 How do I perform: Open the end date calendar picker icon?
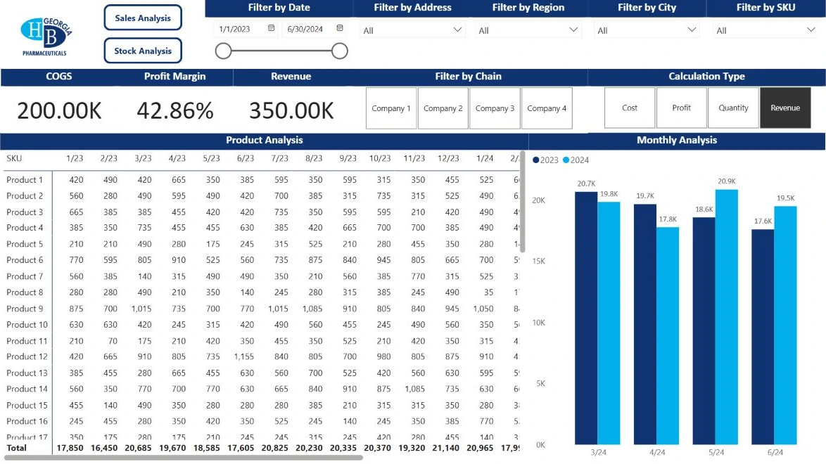pyautogui.click(x=340, y=28)
